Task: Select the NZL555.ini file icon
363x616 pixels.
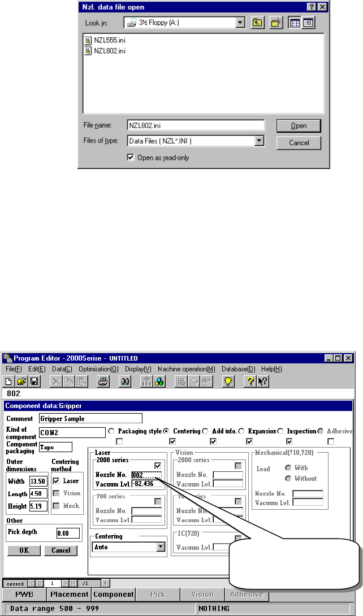Action: pyautogui.click(x=88, y=41)
